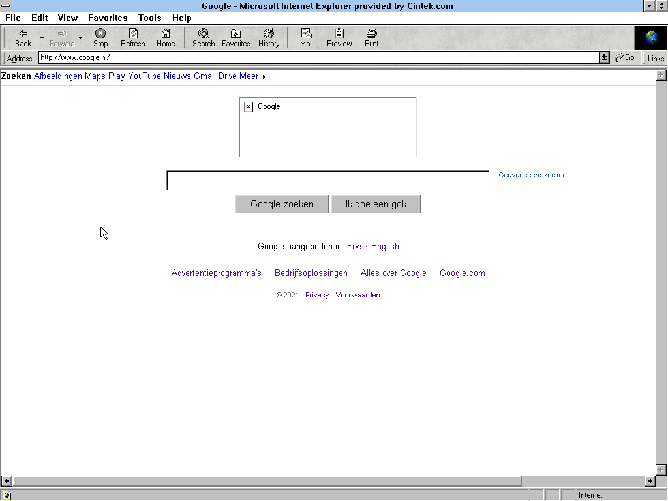Open the File menu
Screen dimensions: 668x501
[13, 18]
